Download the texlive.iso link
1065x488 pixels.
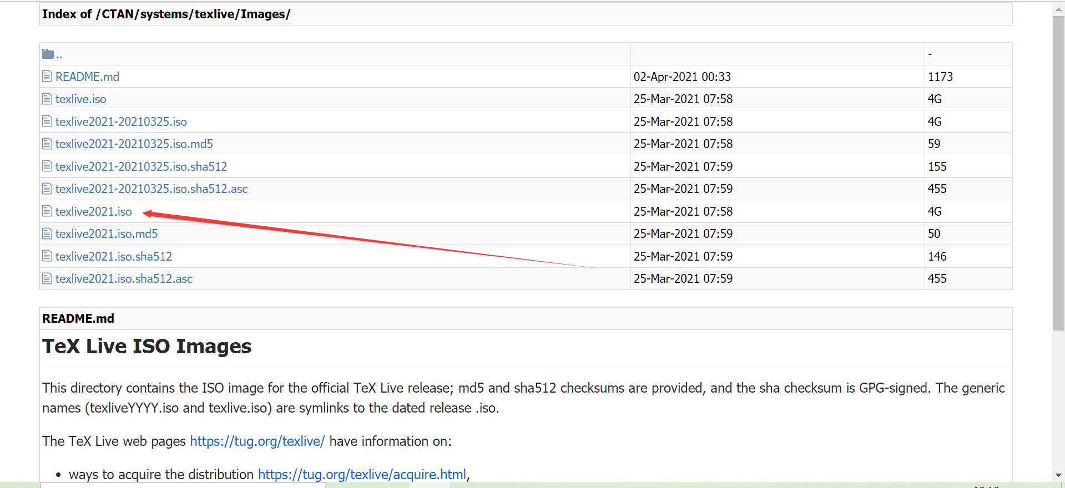(x=80, y=99)
